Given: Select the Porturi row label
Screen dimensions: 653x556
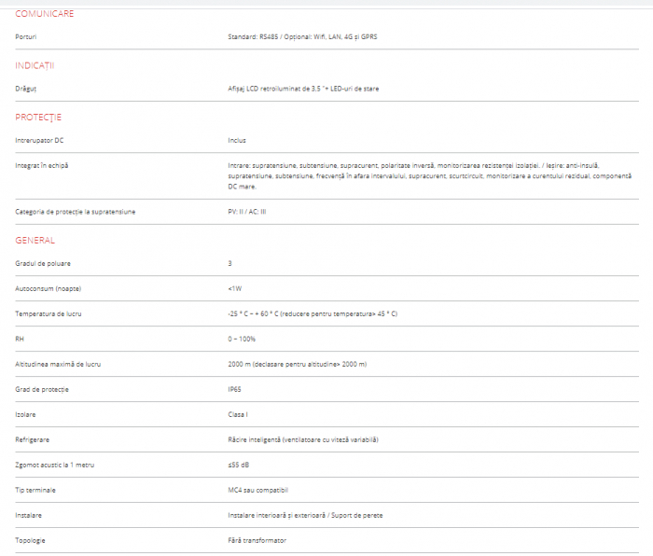Looking at the screenshot, I should point(26,36).
